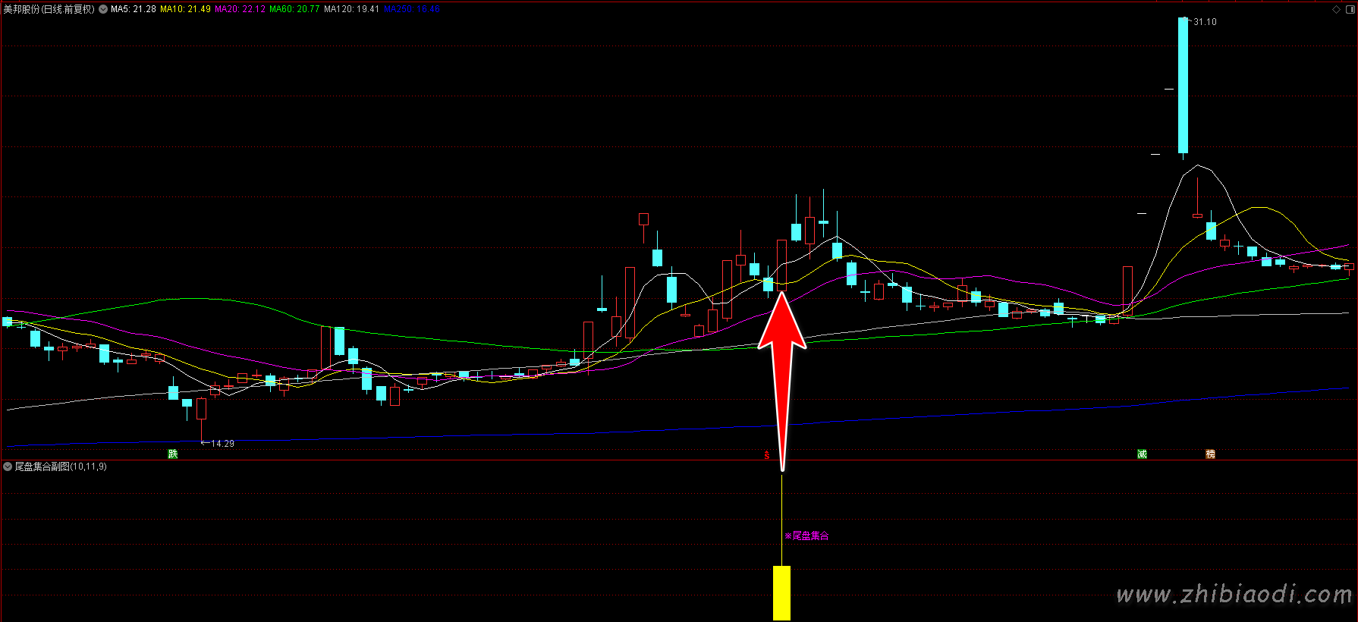
Task: Select the green MA60: 20.77 legend label
Action: pyautogui.click(x=294, y=9)
